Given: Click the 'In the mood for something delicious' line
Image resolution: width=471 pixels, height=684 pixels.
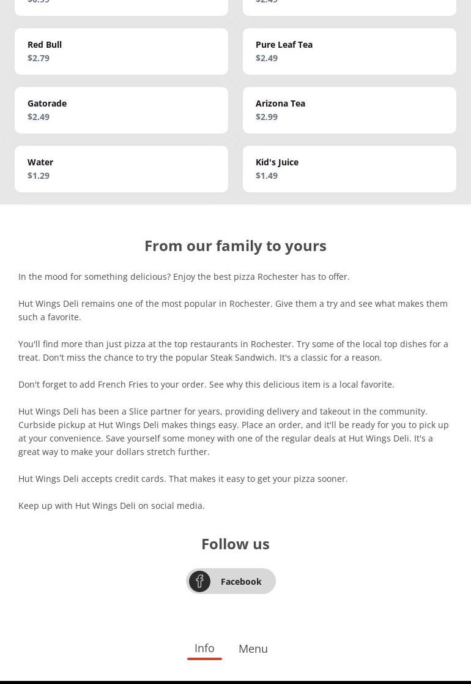Looking at the screenshot, I should [x=184, y=277].
